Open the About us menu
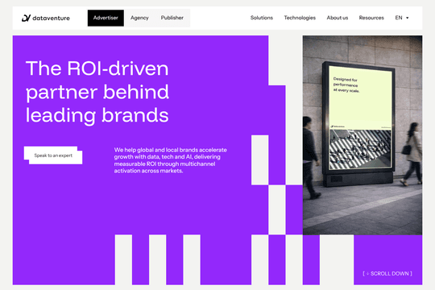 [338, 18]
